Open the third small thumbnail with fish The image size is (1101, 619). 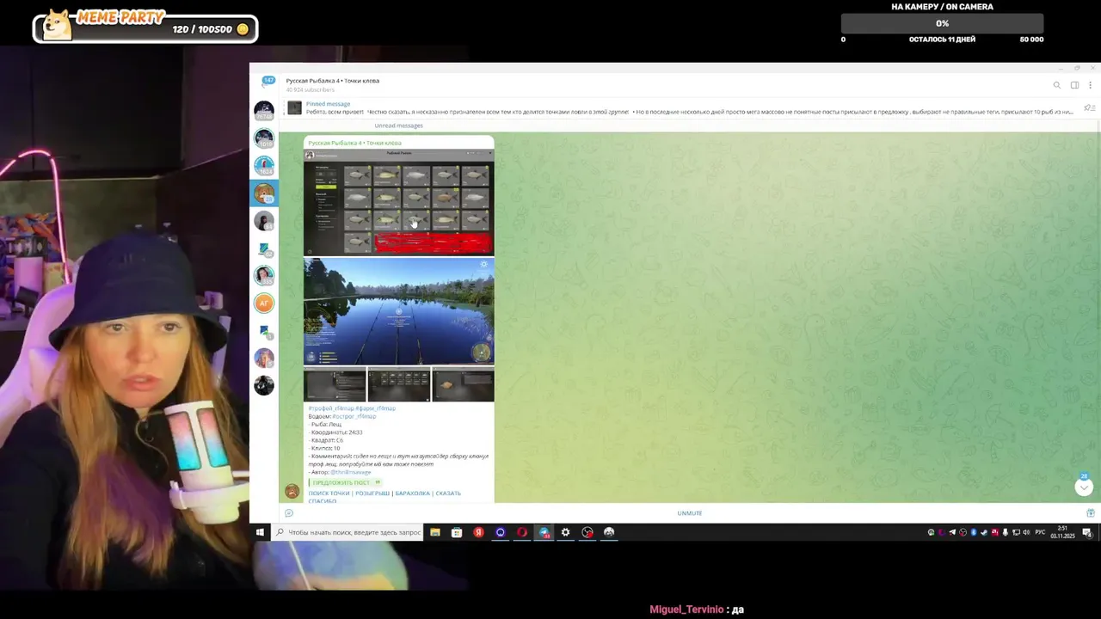pos(464,384)
